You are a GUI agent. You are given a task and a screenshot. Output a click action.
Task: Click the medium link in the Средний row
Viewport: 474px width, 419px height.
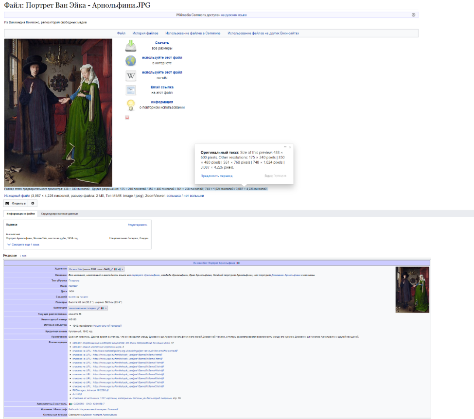pos(78,297)
